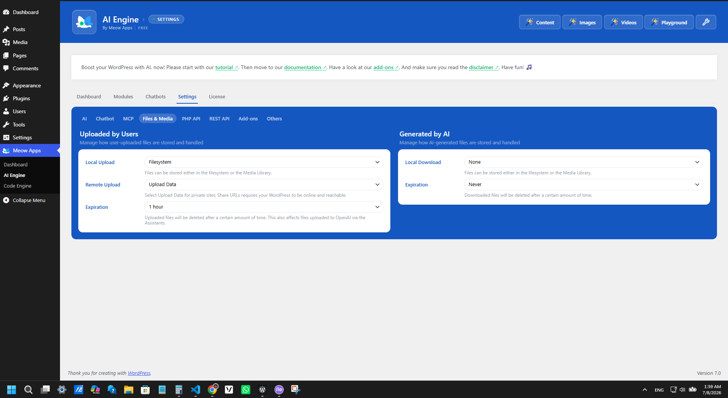728x398 pixels.
Task: Open Comments in the sidebar
Action: pyautogui.click(x=25, y=68)
